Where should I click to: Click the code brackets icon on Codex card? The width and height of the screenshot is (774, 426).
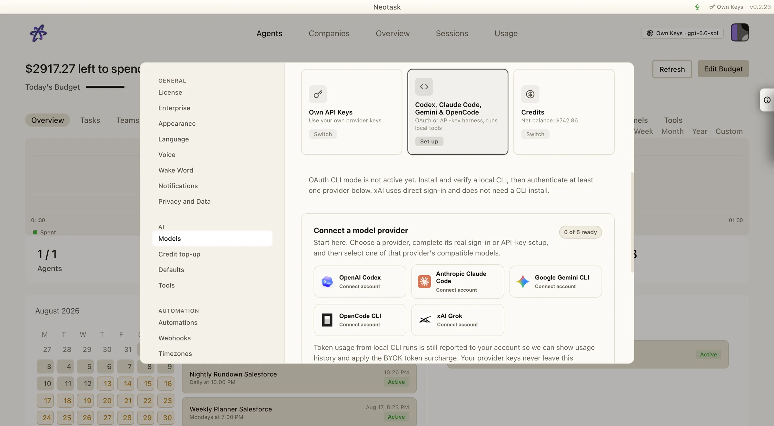pos(424,87)
